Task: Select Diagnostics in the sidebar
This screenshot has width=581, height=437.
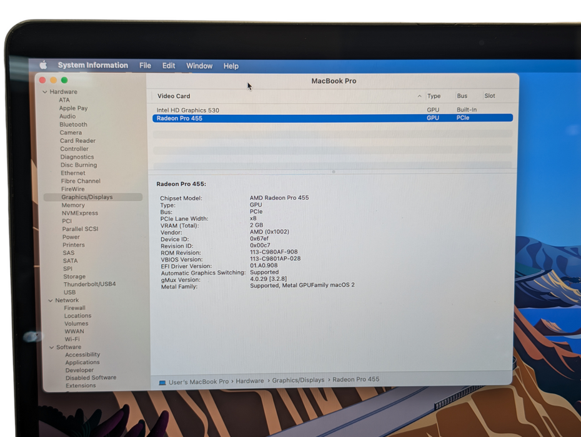Action: [x=77, y=157]
